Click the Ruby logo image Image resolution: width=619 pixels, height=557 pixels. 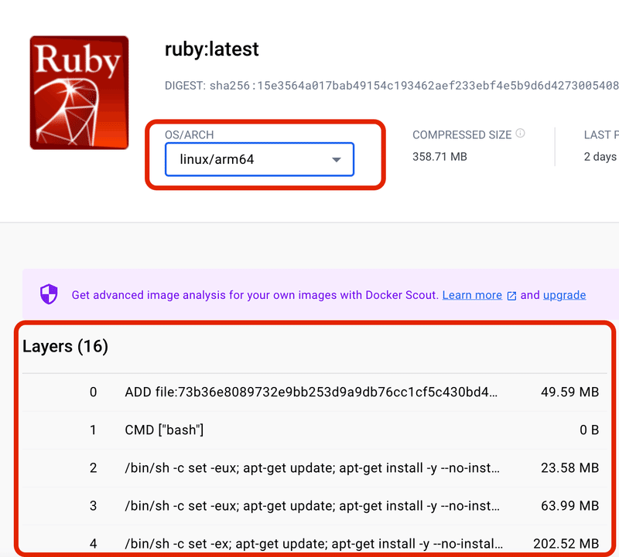(x=78, y=92)
